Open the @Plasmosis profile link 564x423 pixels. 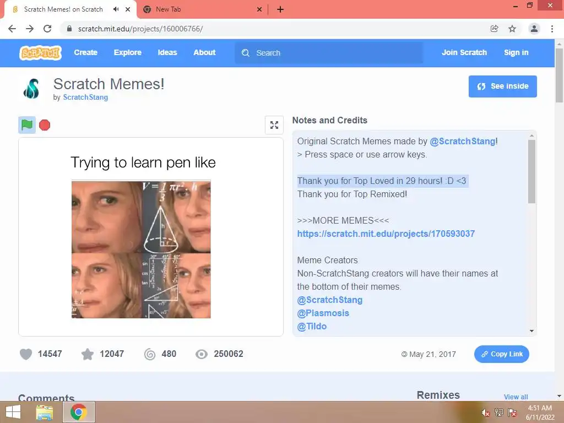323,313
